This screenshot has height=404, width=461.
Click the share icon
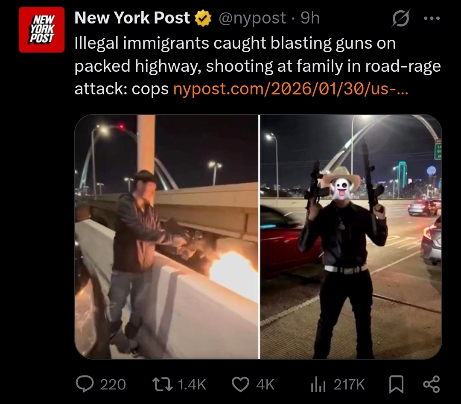click(431, 384)
